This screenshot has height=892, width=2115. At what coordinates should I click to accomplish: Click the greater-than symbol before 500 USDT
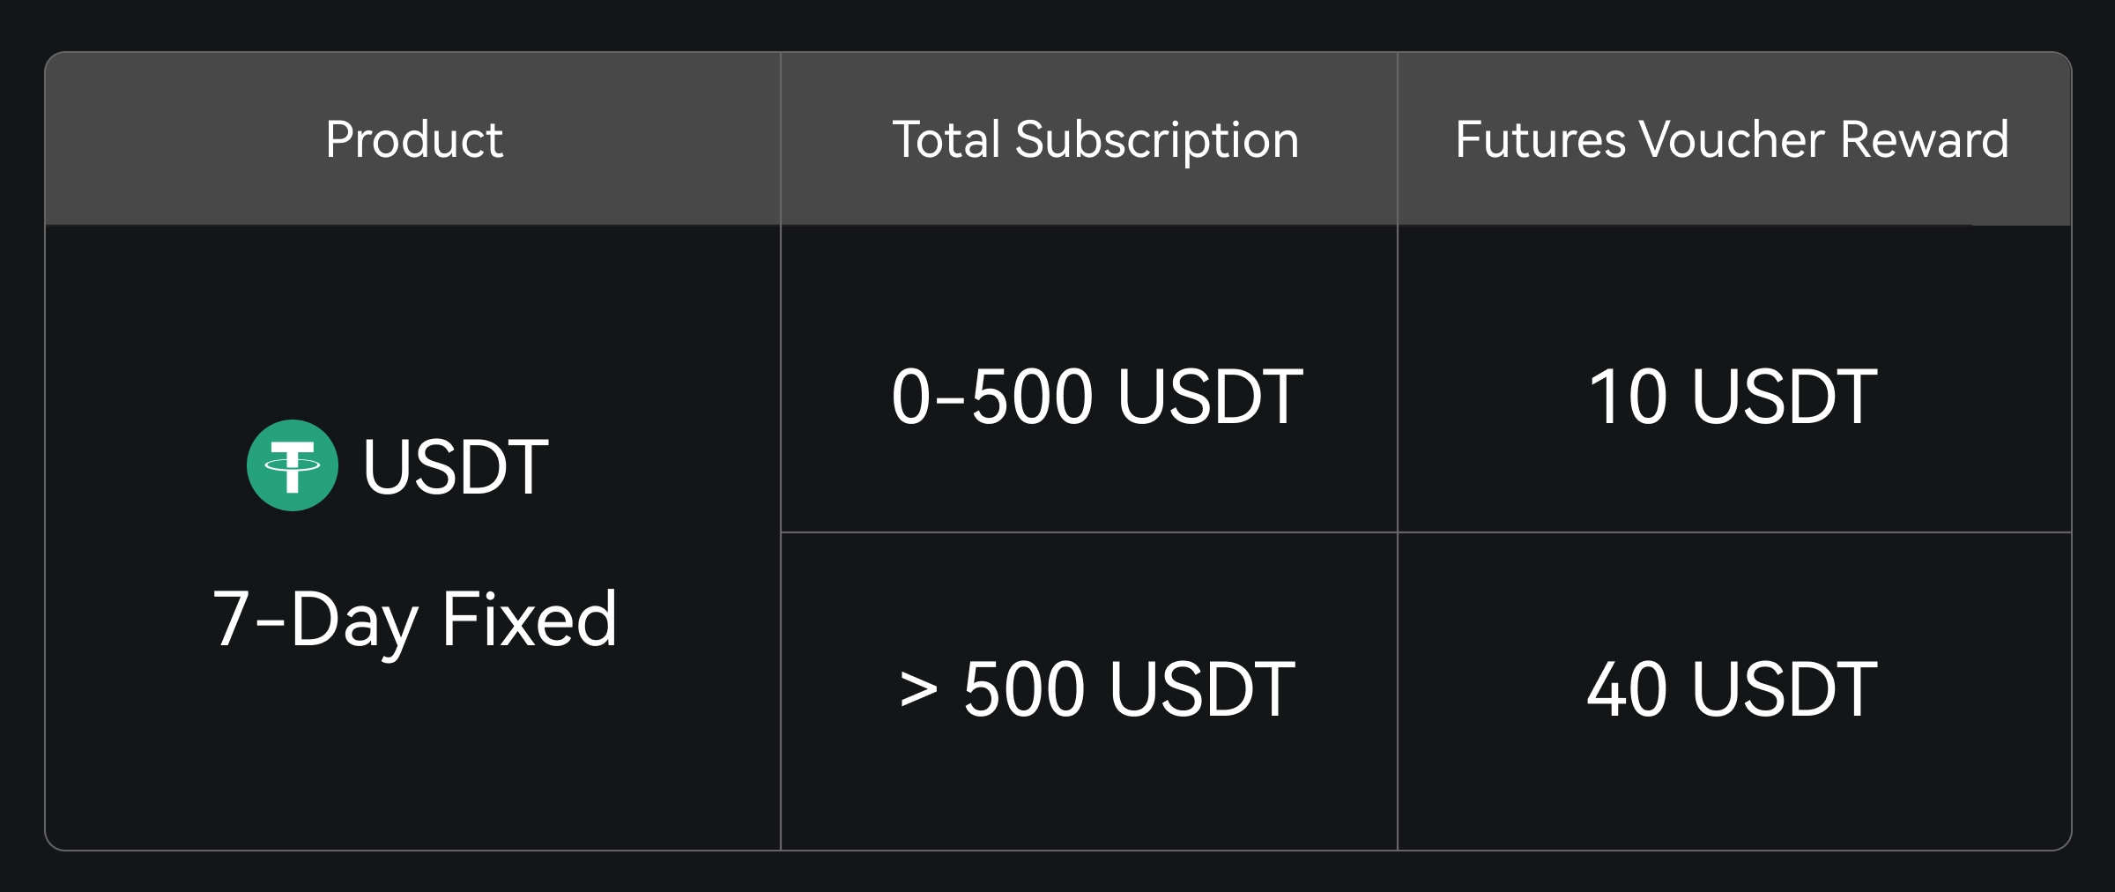click(x=918, y=689)
